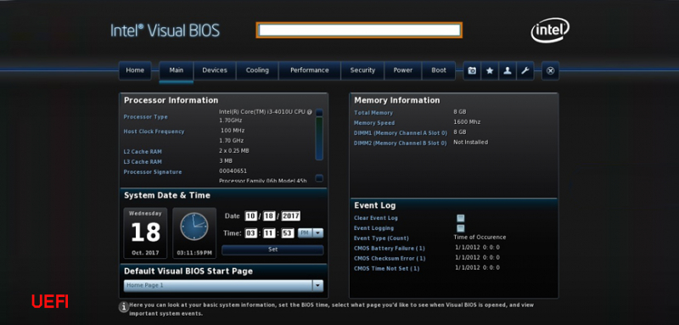679x325 pixels.
Task: Click the seconds field 53
Action: [288, 233]
